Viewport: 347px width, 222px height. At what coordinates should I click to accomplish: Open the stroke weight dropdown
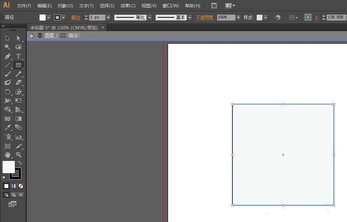pyautogui.click(x=108, y=17)
